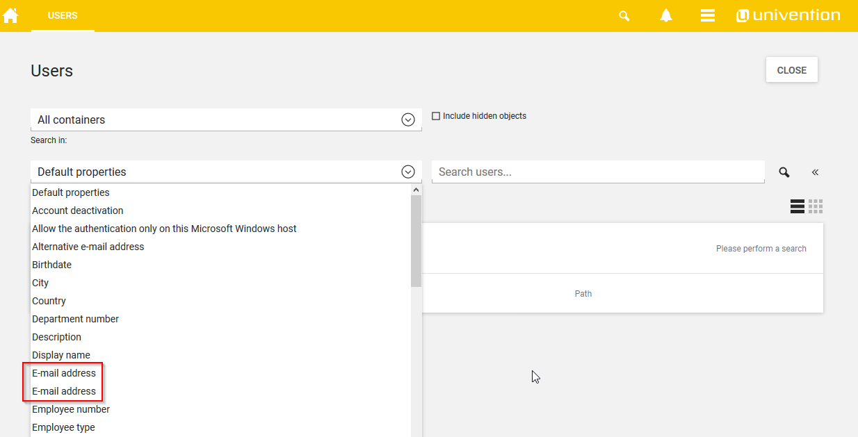The height and width of the screenshot is (437, 858).
Task: Go to the home portal icon
Action: coord(10,15)
